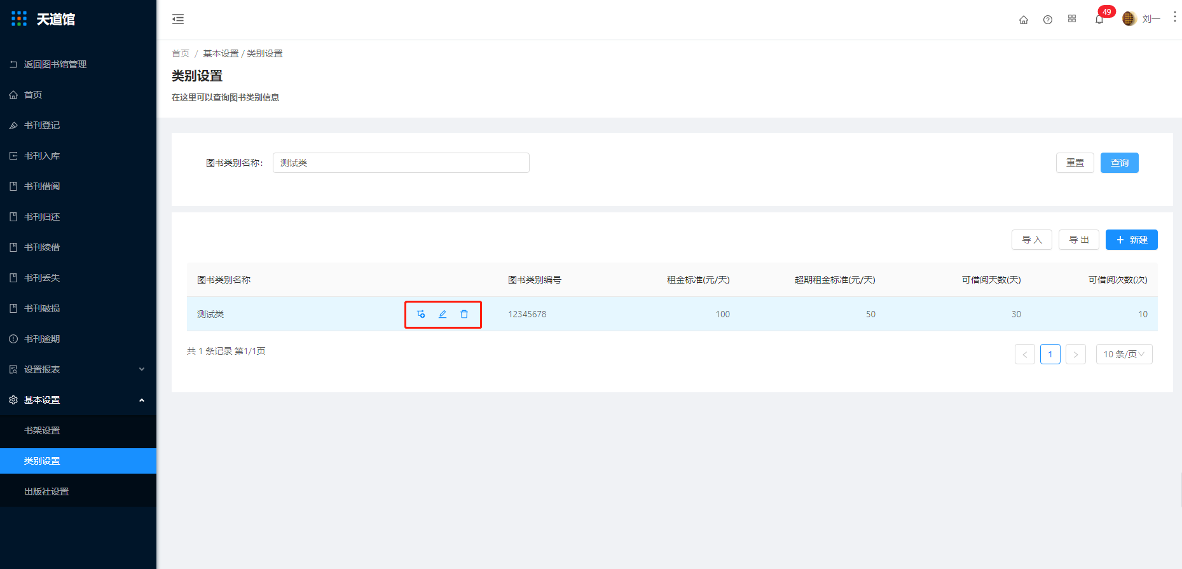The height and width of the screenshot is (569, 1182).
Task: Click overdue rent value 50 cell
Action: [x=870, y=314]
